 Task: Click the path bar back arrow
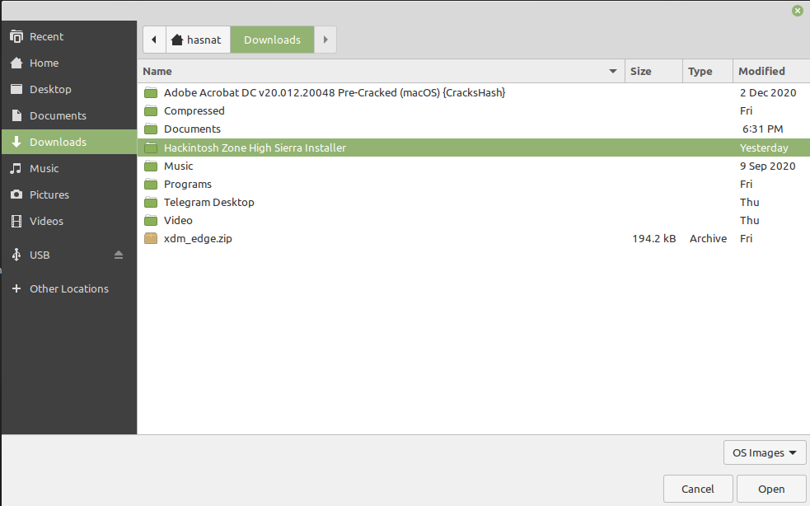(154, 40)
